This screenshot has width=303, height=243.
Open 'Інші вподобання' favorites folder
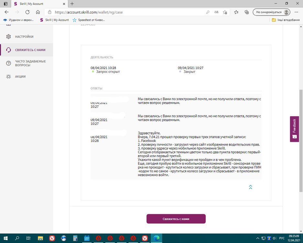pos(286,20)
